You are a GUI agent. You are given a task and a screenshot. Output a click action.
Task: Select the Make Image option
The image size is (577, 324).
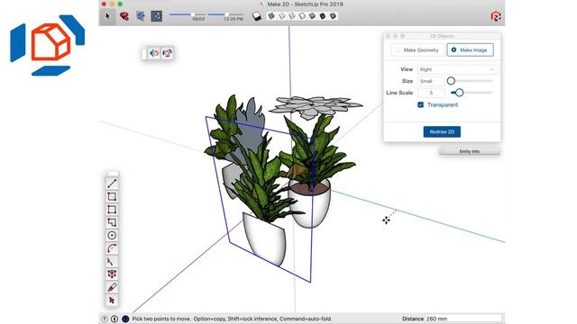click(x=470, y=50)
